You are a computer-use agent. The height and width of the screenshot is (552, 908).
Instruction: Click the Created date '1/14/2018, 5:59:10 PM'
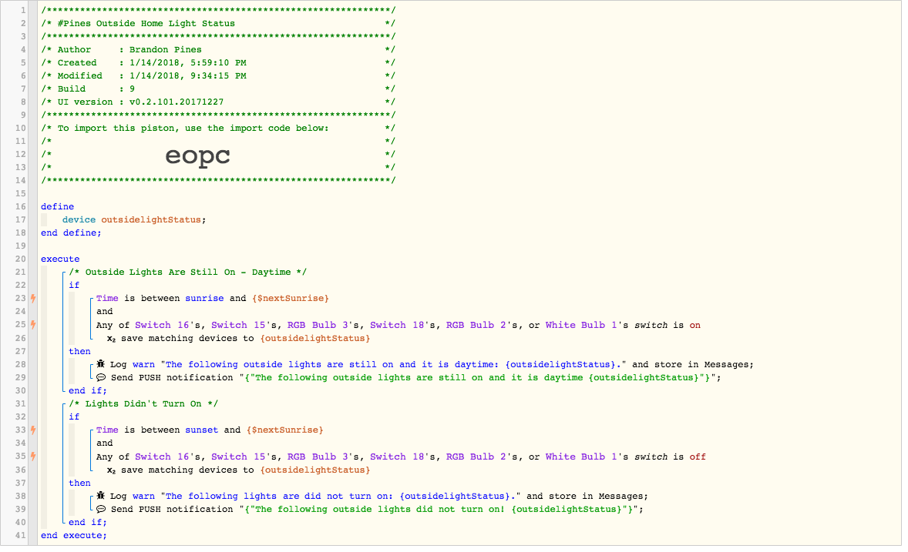coord(187,62)
